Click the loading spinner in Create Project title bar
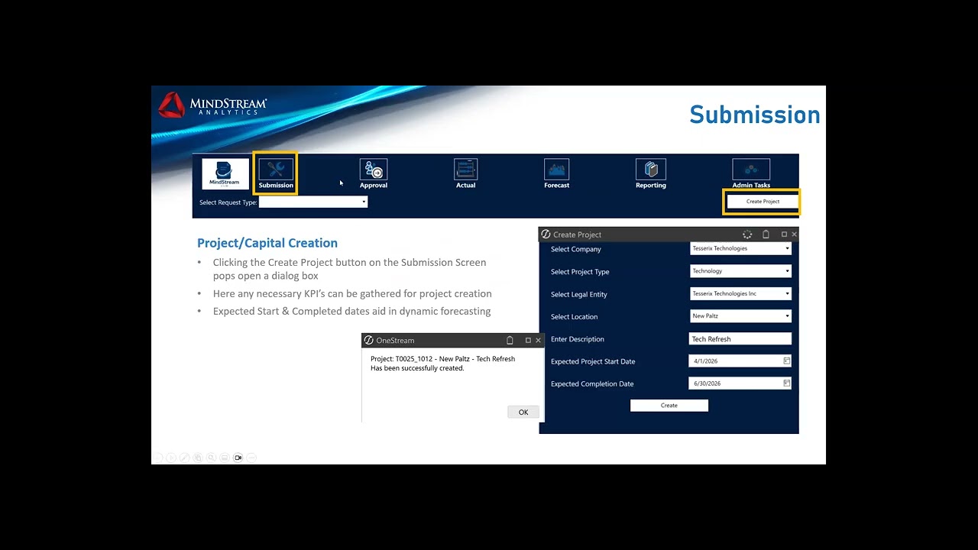This screenshot has width=978, height=550. [x=747, y=235]
